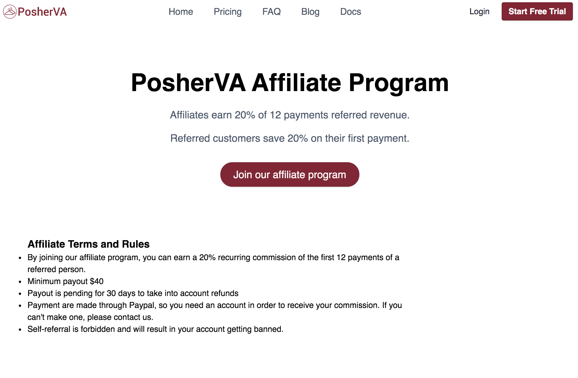Click the Affiliate Terms and Rules heading
Screen dimensions: 578x378
88,244
